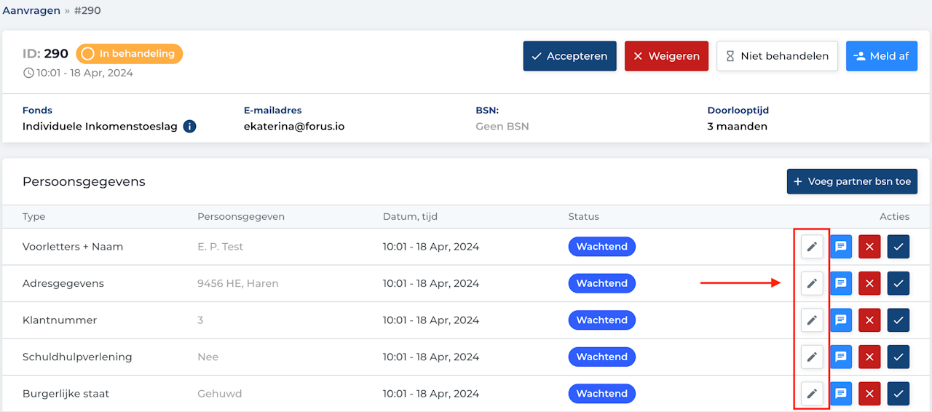This screenshot has height=412, width=932.
Task: Click the 'Persoonsgegevens' section heading
Action: (84, 182)
